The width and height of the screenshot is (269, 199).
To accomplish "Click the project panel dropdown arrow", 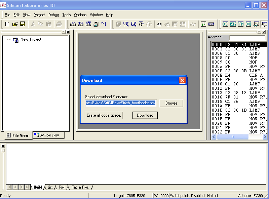I will [x=64, y=32].
